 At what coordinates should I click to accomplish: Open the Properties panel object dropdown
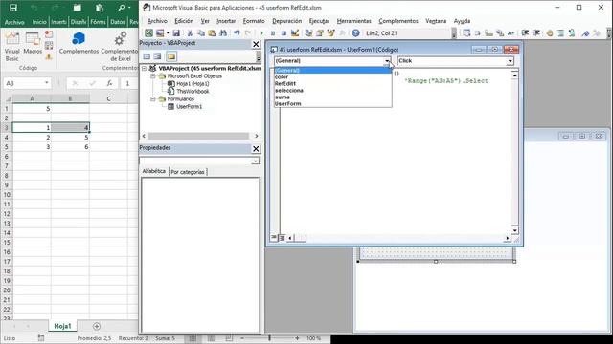point(256,161)
